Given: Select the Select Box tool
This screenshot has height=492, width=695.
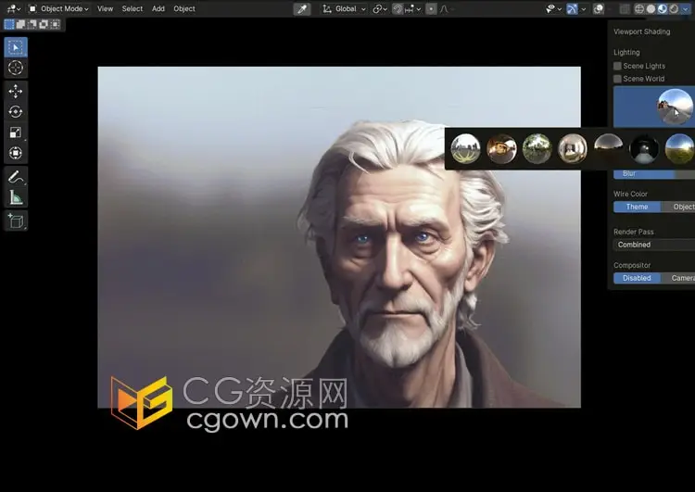Looking at the screenshot, I should [16, 47].
